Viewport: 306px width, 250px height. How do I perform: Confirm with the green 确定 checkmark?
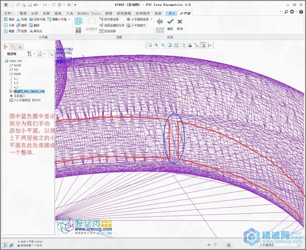pyautogui.click(x=170, y=25)
